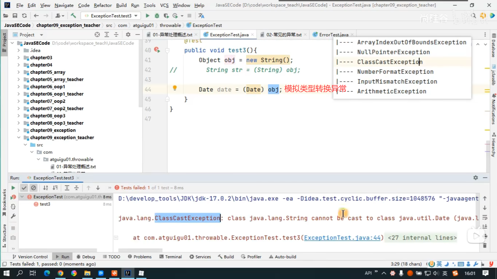Image resolution: width=497 pixels, height=279 pixels.
Task: Open the Terminal tool window button
Action: 171,257
